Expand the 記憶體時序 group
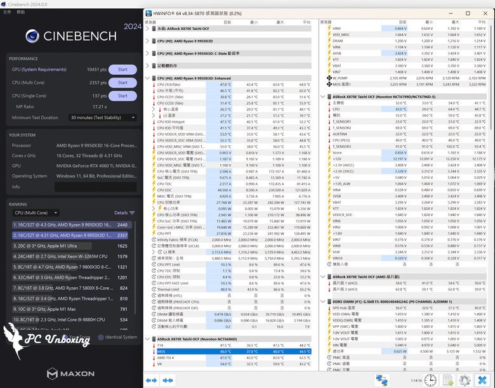Image resolution: width=495 pixels, height=388 pixels. pyautogui.click(x=147, y=65)
